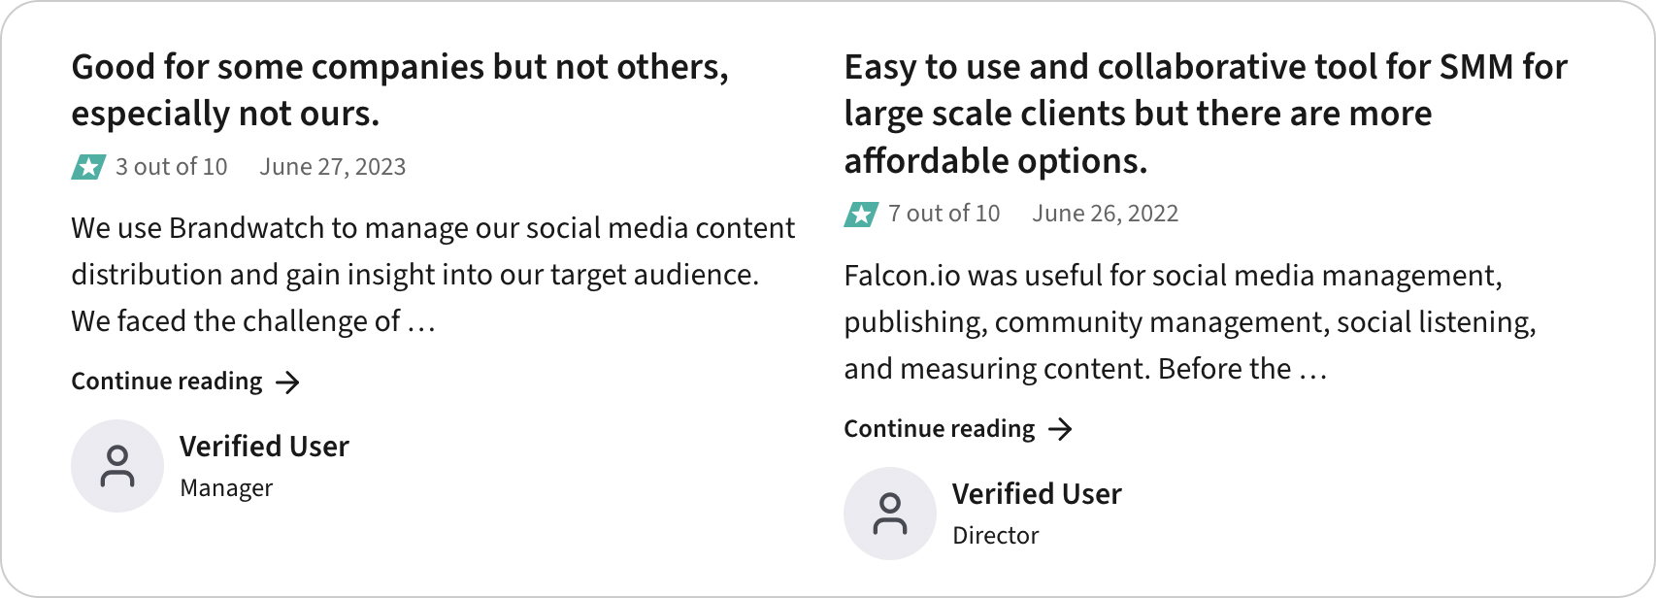Open 'Good for some companies' review title

[399, 90]
